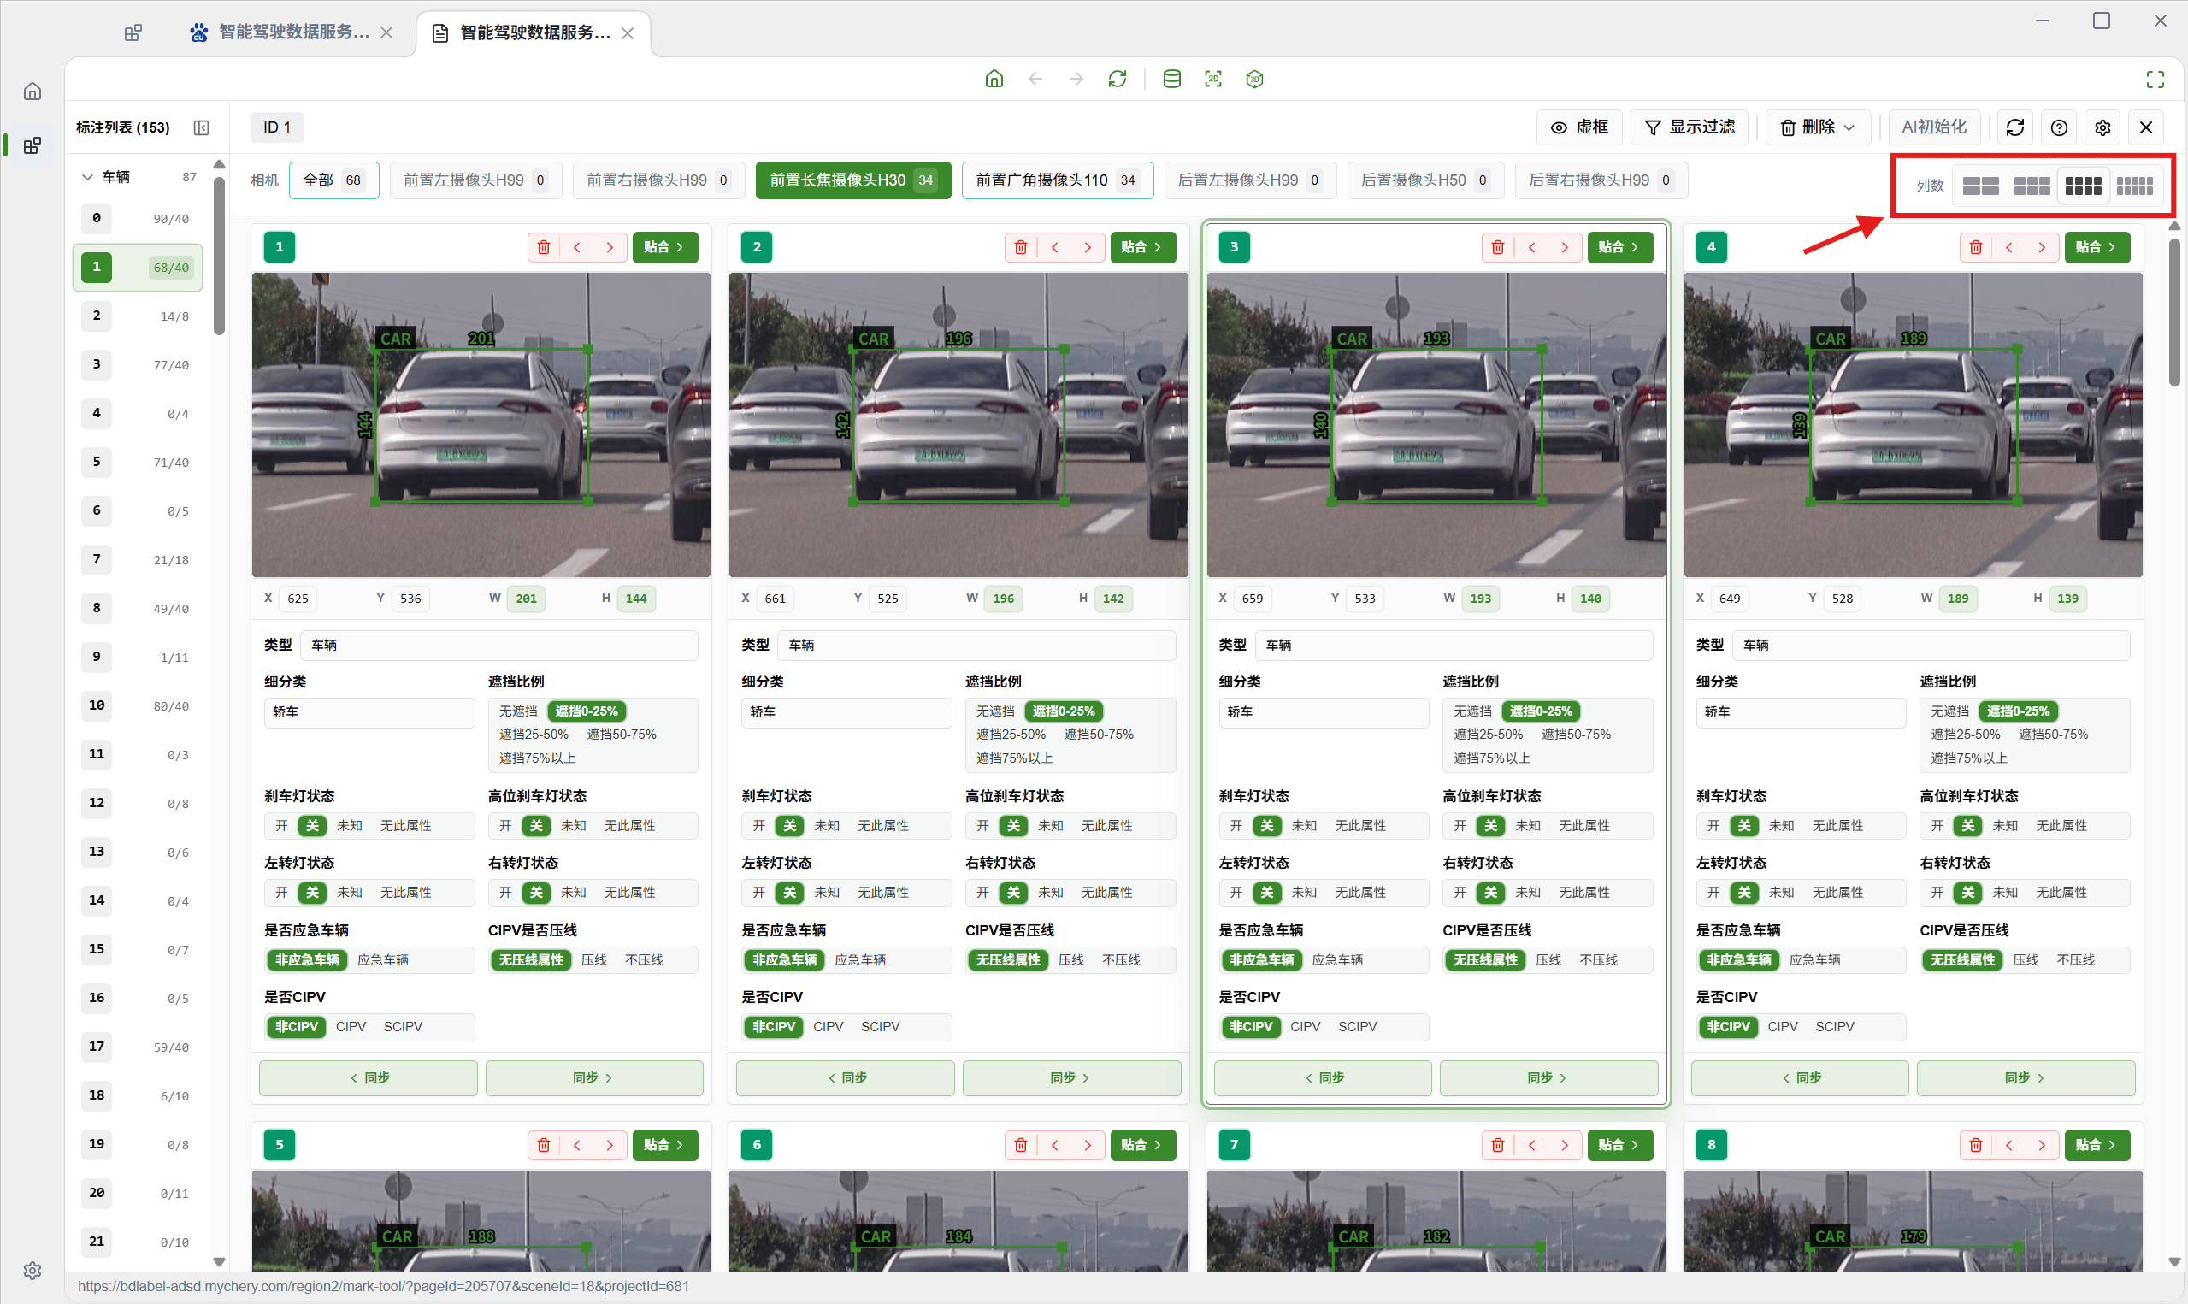The width and height of the screenshot is (2188, 1304).
Task: Switch to the 全部 68 camera tab
Action: [333, 180]
